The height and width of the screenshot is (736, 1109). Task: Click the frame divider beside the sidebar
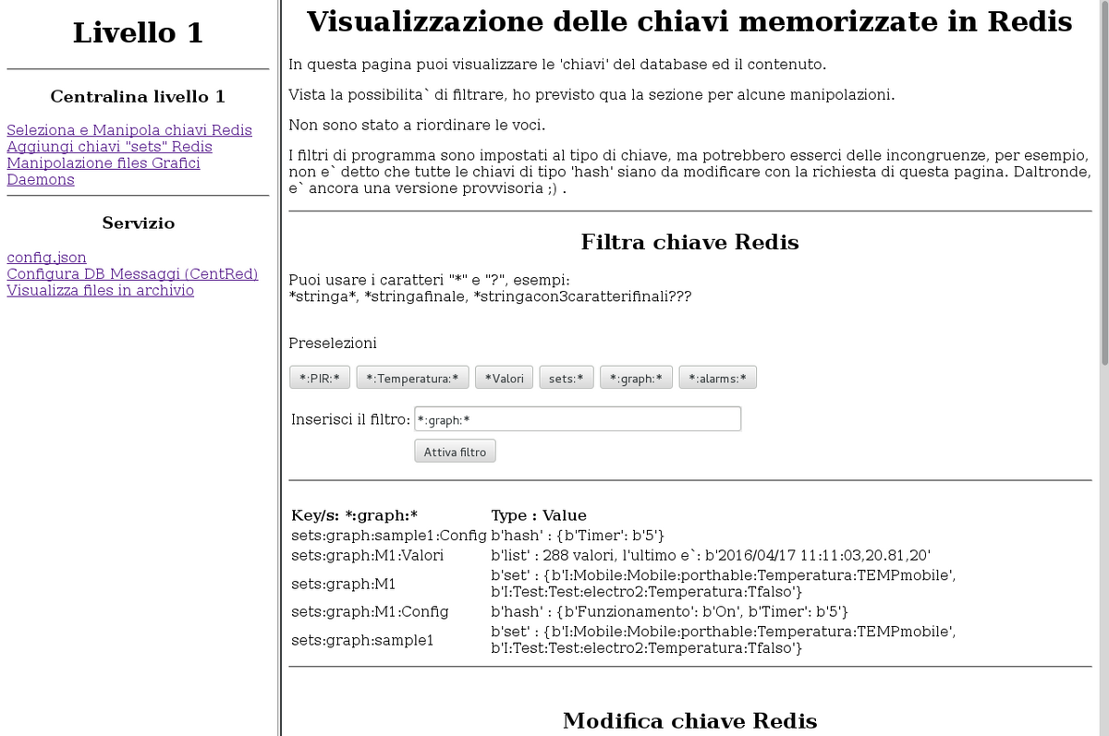(278, 368)
